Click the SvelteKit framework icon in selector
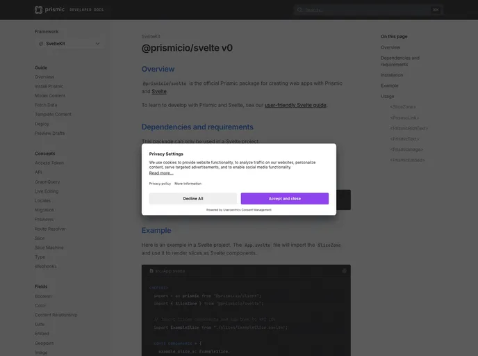 click(x=41, y=43)
